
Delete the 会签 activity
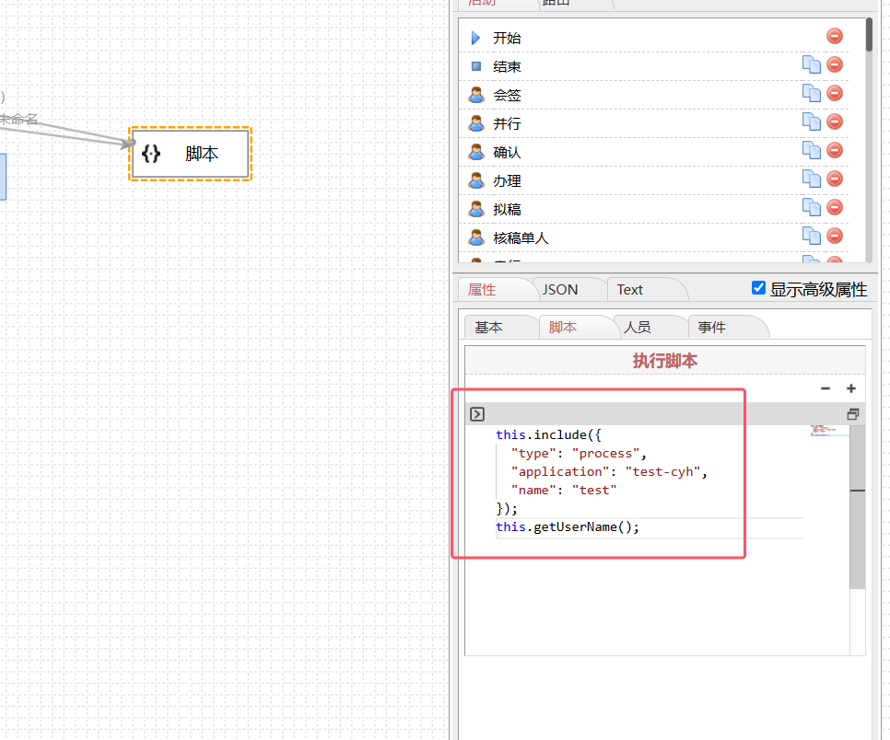[x=835, y=93]
